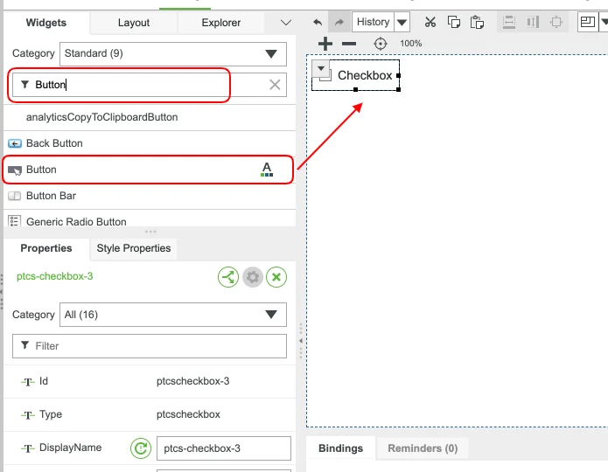
Task: Click the Button Bar widget icon
Action: coord(15,196)
